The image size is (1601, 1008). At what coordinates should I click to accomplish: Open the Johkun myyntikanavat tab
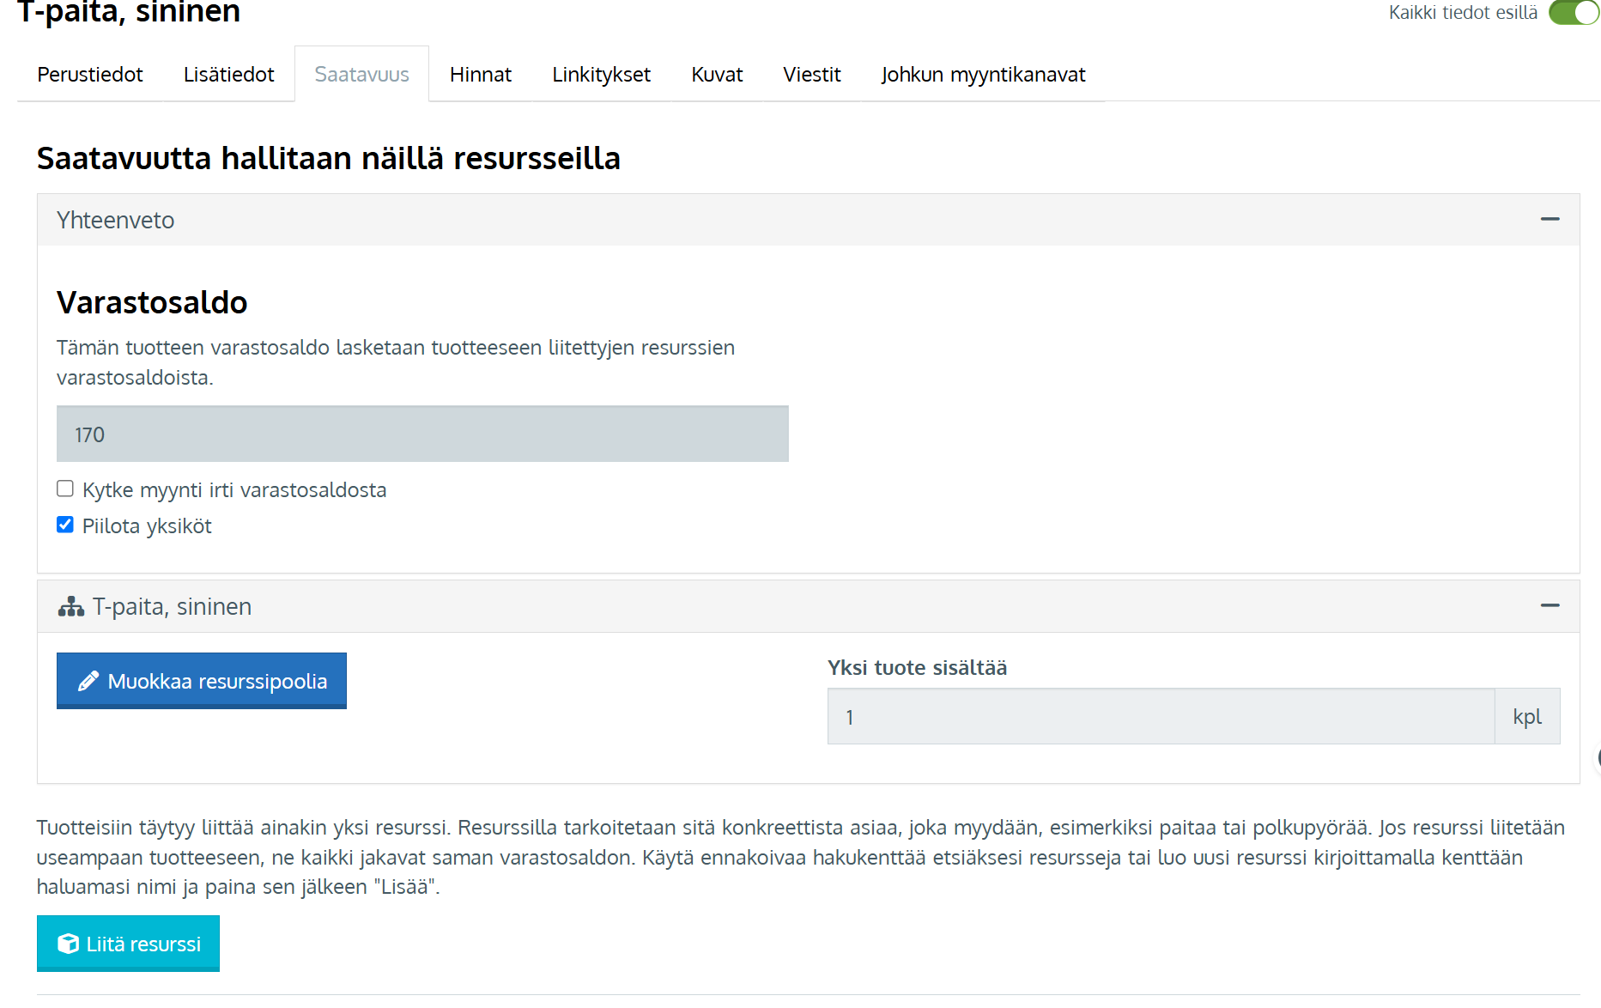pos(983,75)
